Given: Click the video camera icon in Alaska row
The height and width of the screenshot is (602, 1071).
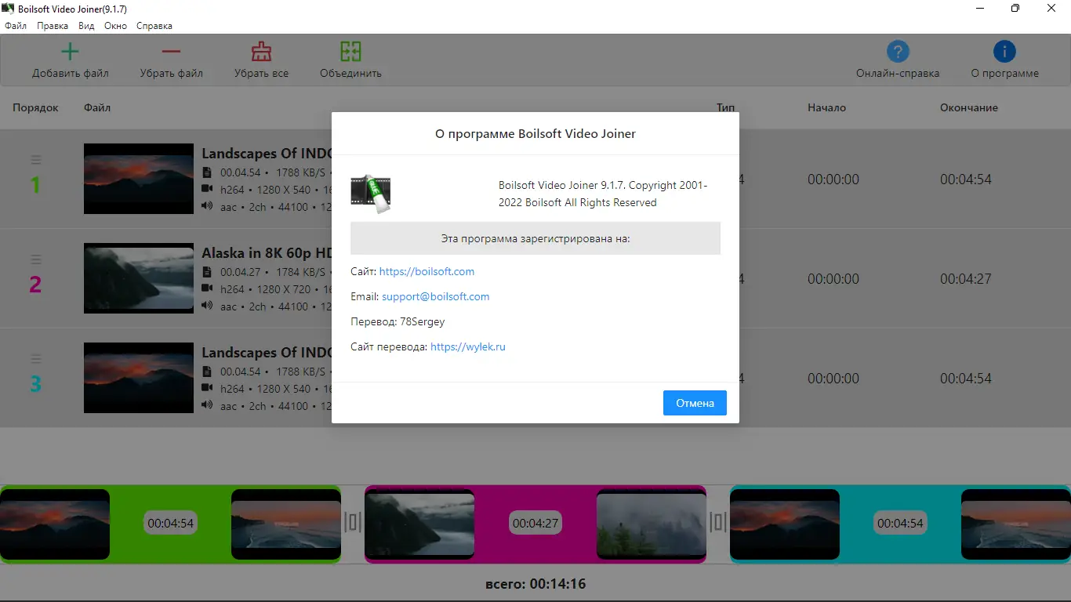Looking at the screenshot, I should 207,288.
